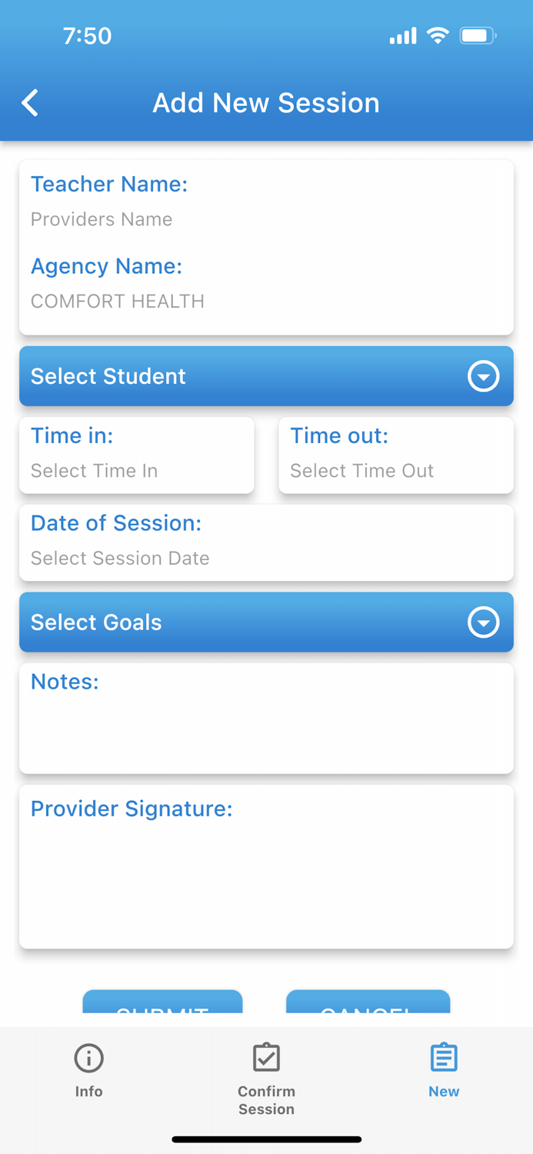Focus the Notes text area

266,719
